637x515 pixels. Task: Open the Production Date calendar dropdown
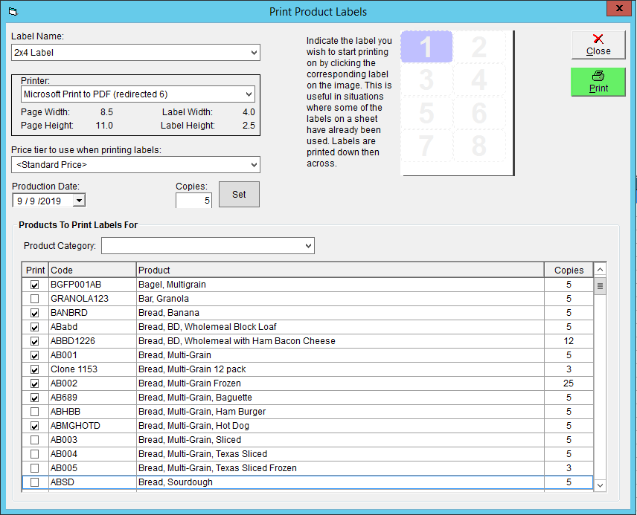click(79, 201)
